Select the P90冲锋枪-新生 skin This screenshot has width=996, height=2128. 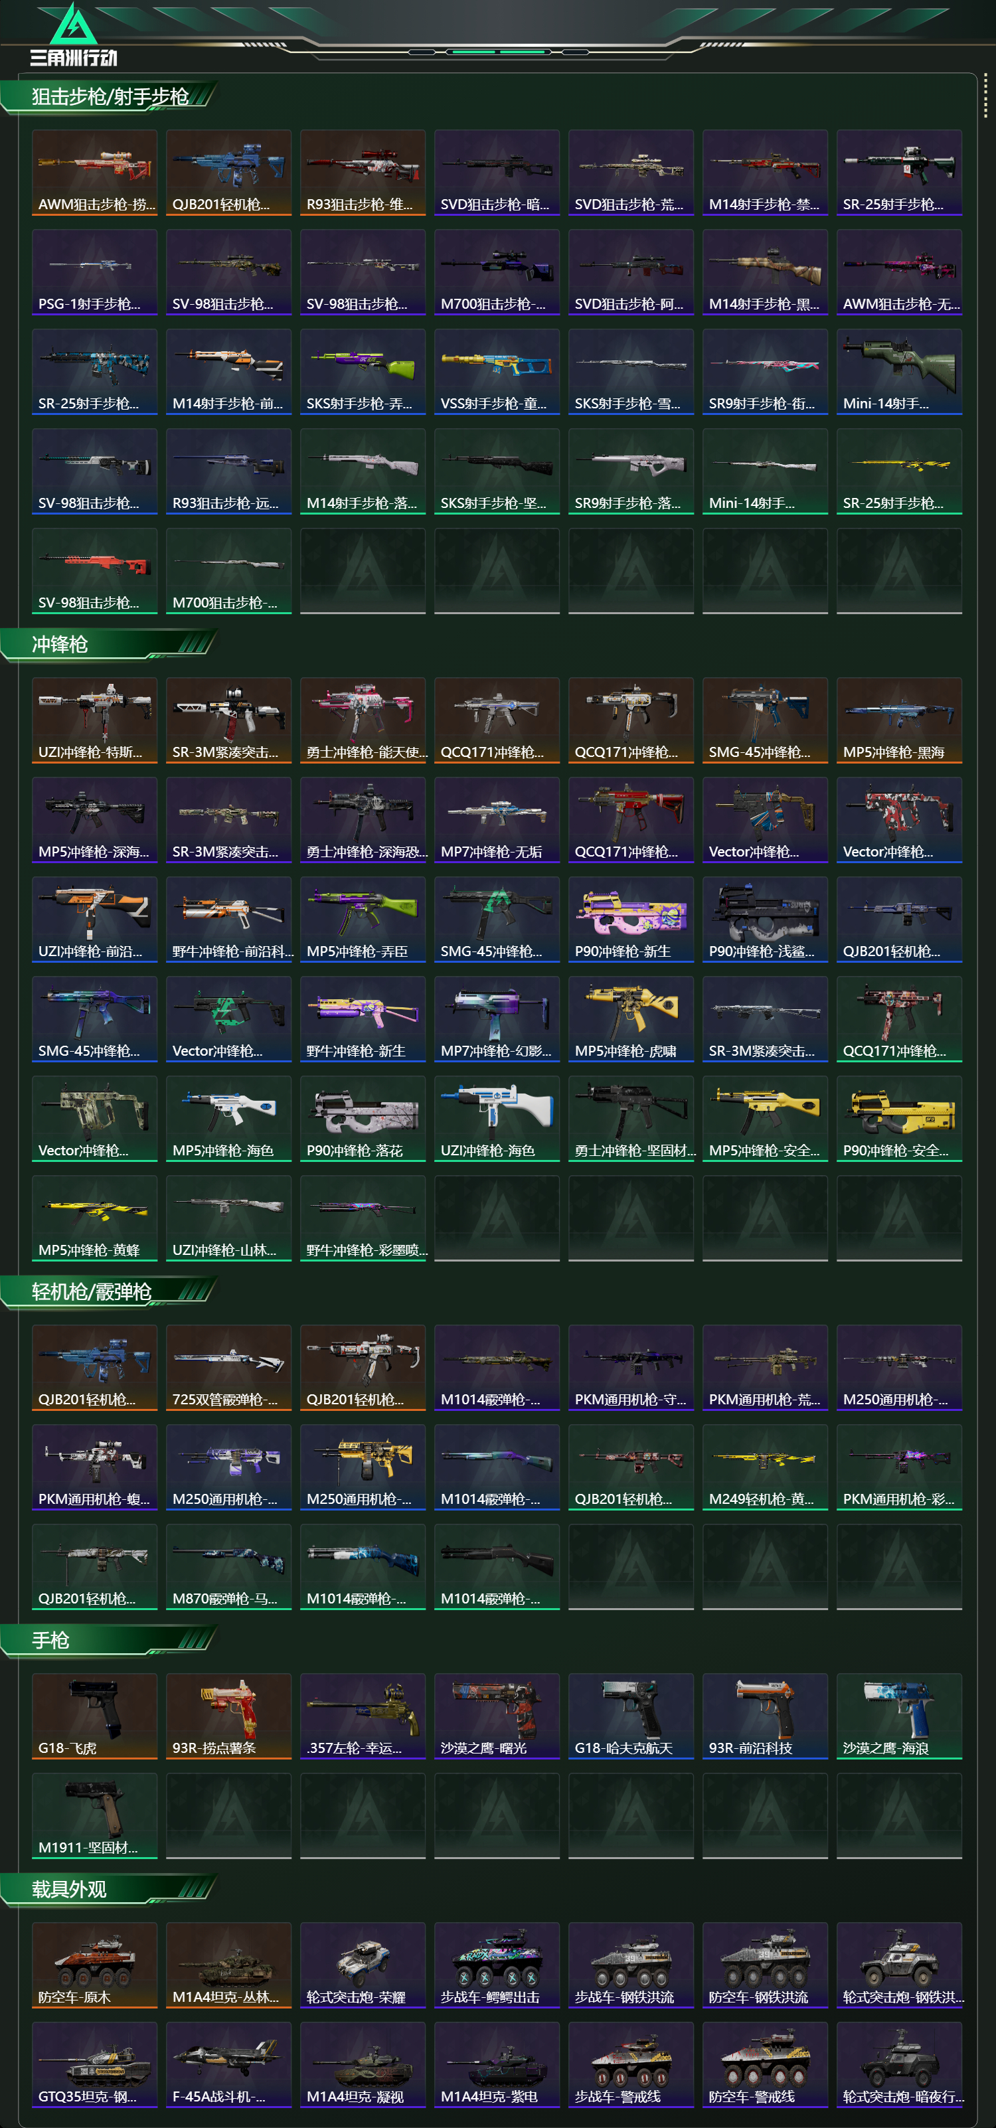click(631, 920)
